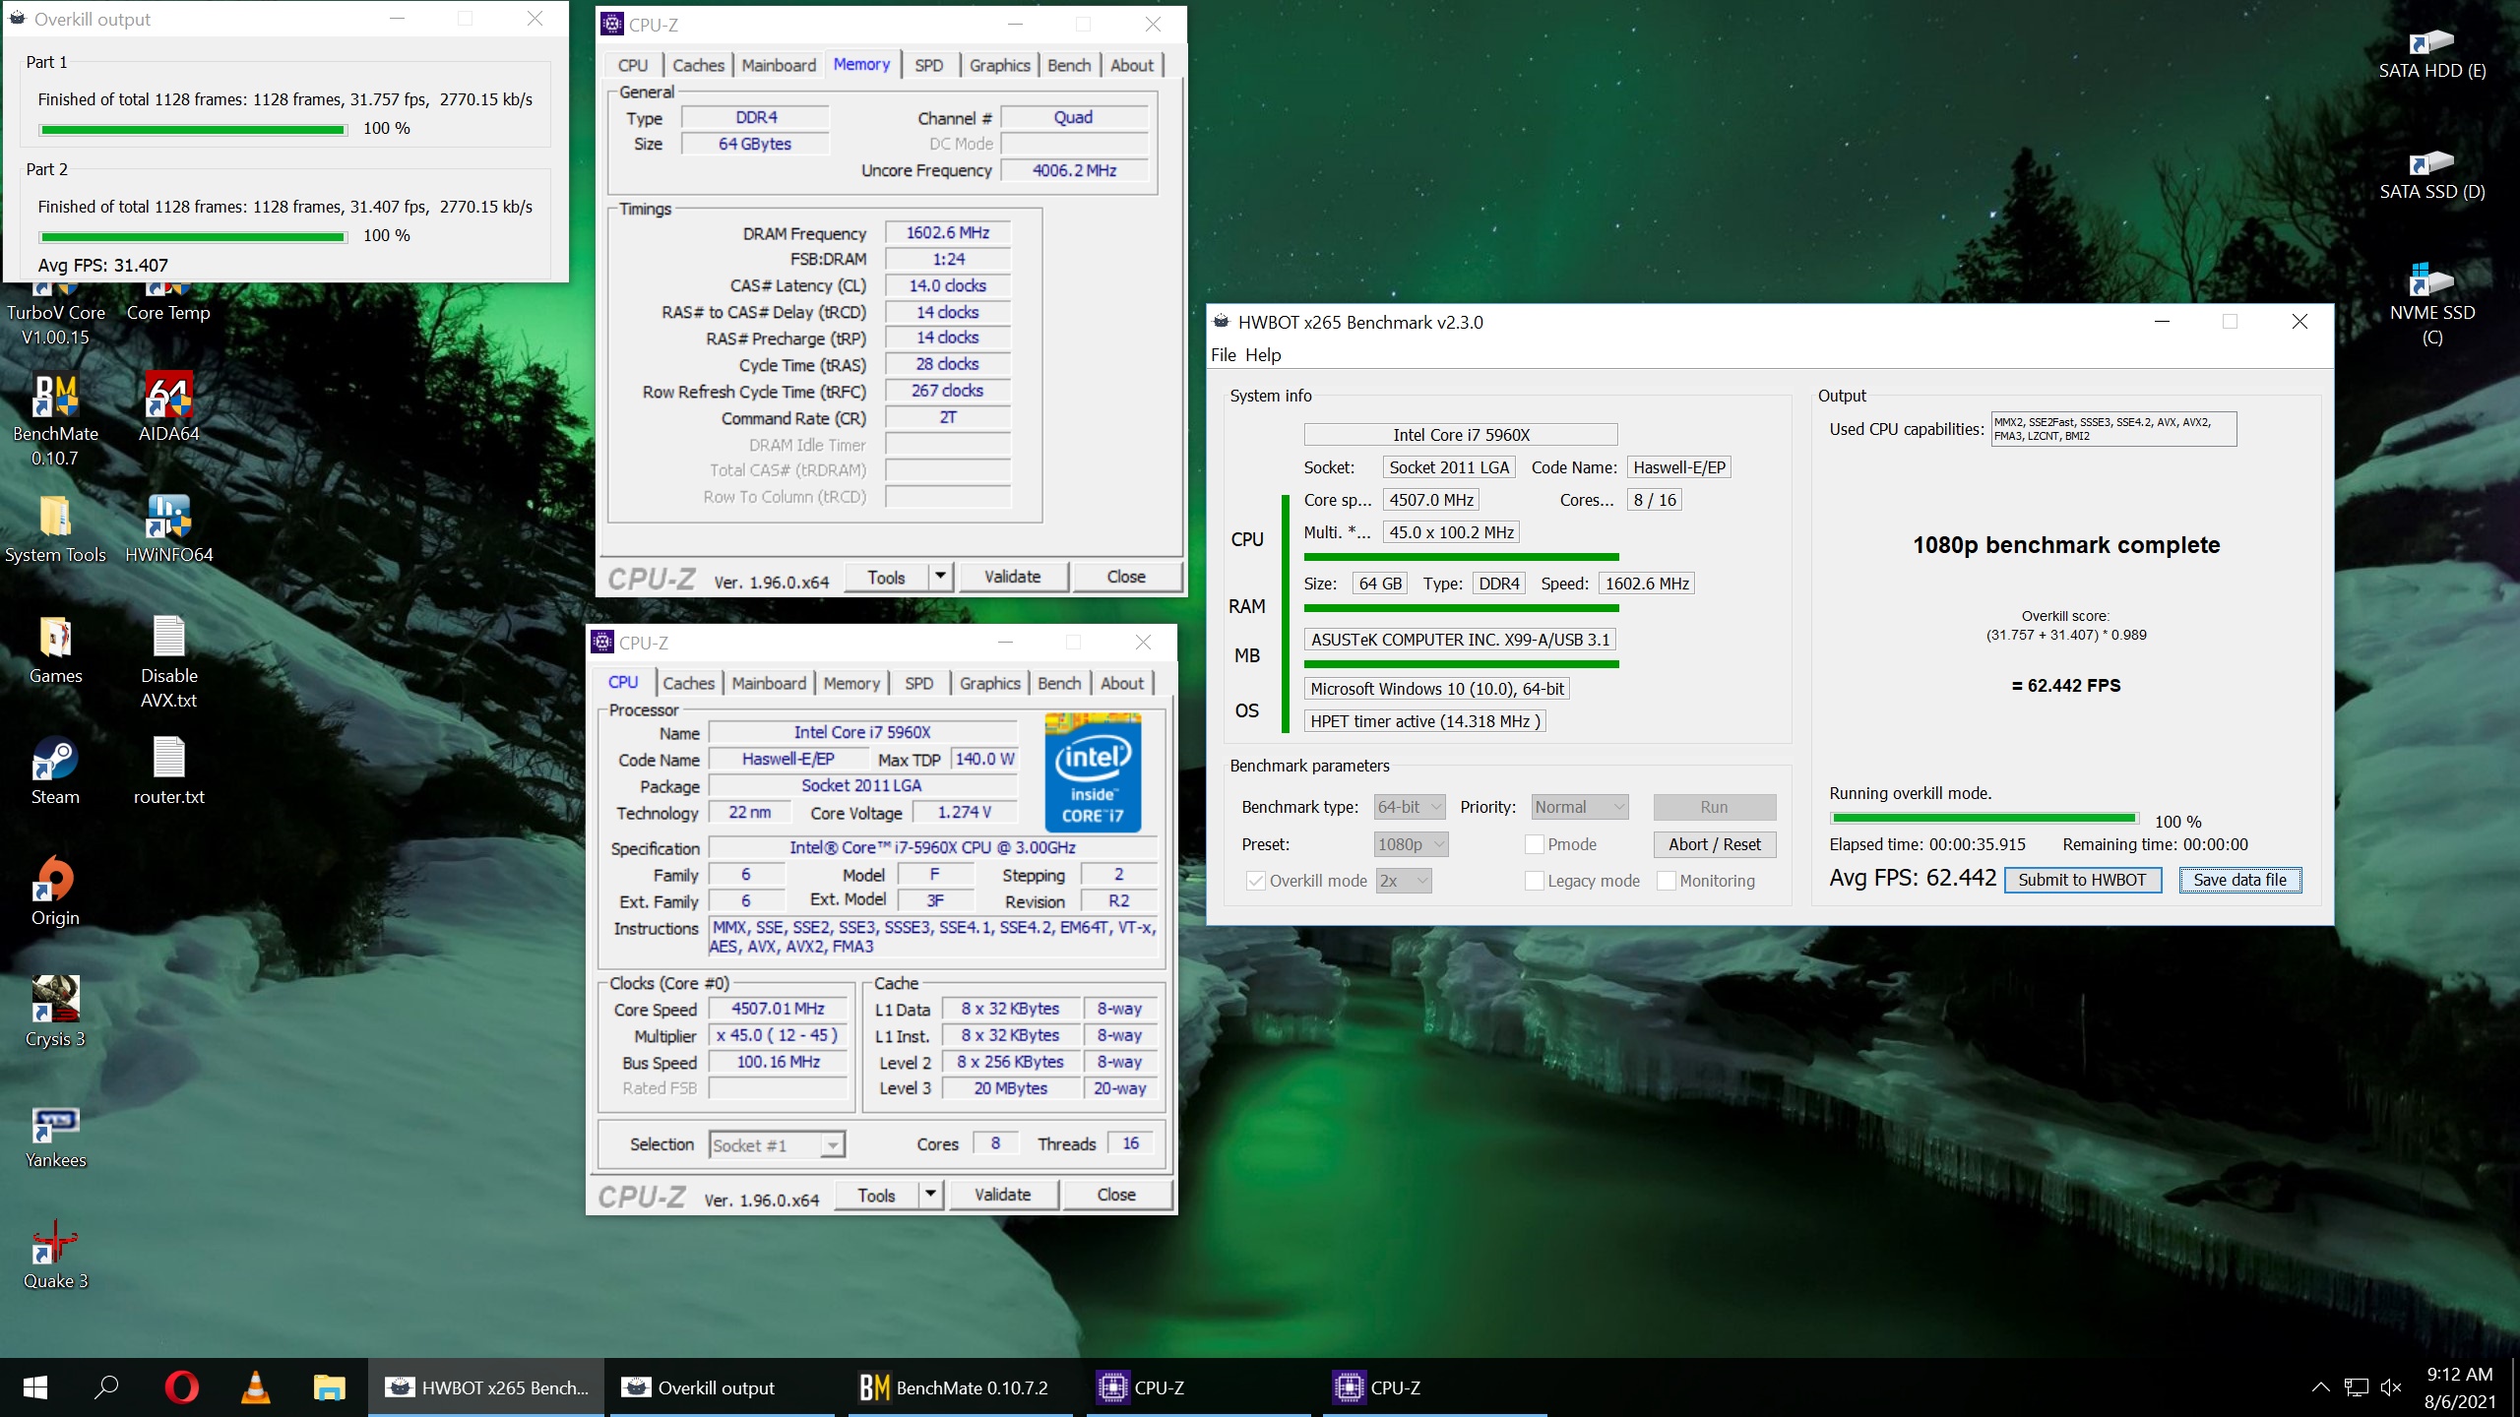Enable the Pmode checkbox
2520x1417 pixels.
[x=1534, y=844]
